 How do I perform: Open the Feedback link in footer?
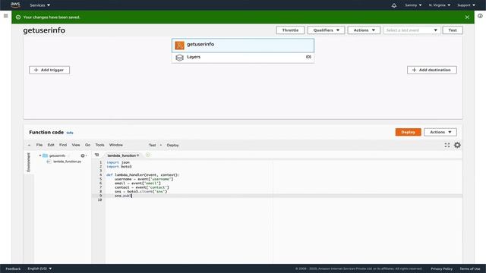click(x=13, y=268)
